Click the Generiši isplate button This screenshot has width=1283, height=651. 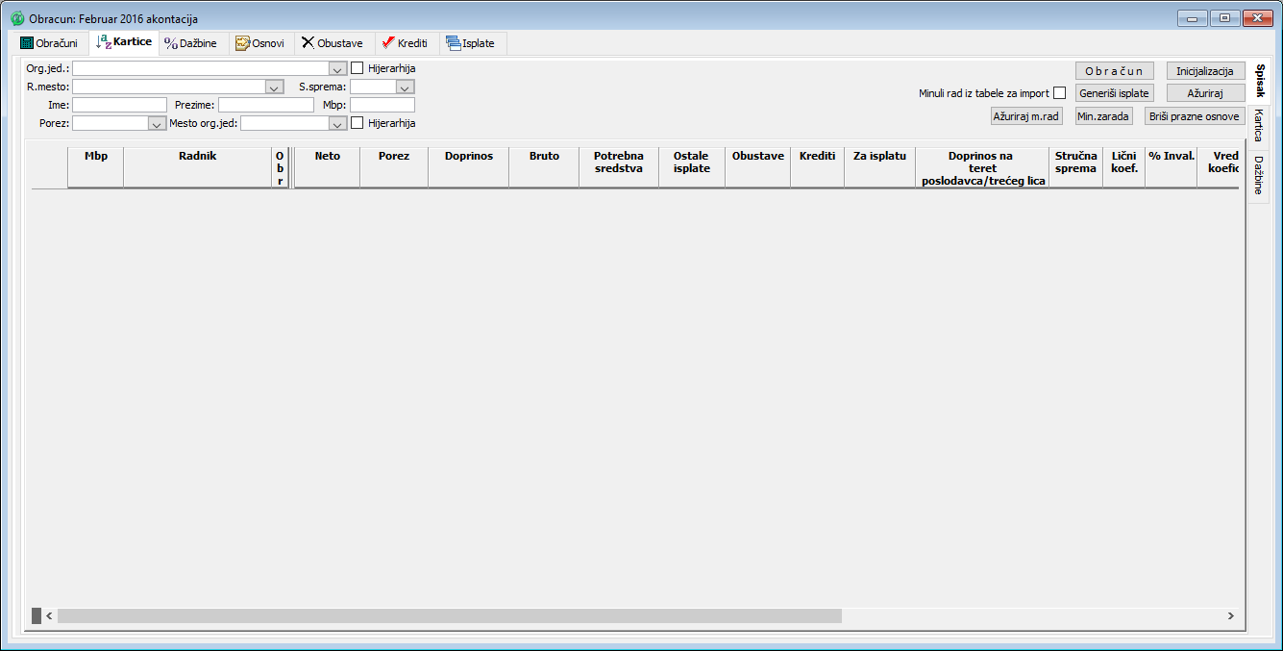(1114, 93)
